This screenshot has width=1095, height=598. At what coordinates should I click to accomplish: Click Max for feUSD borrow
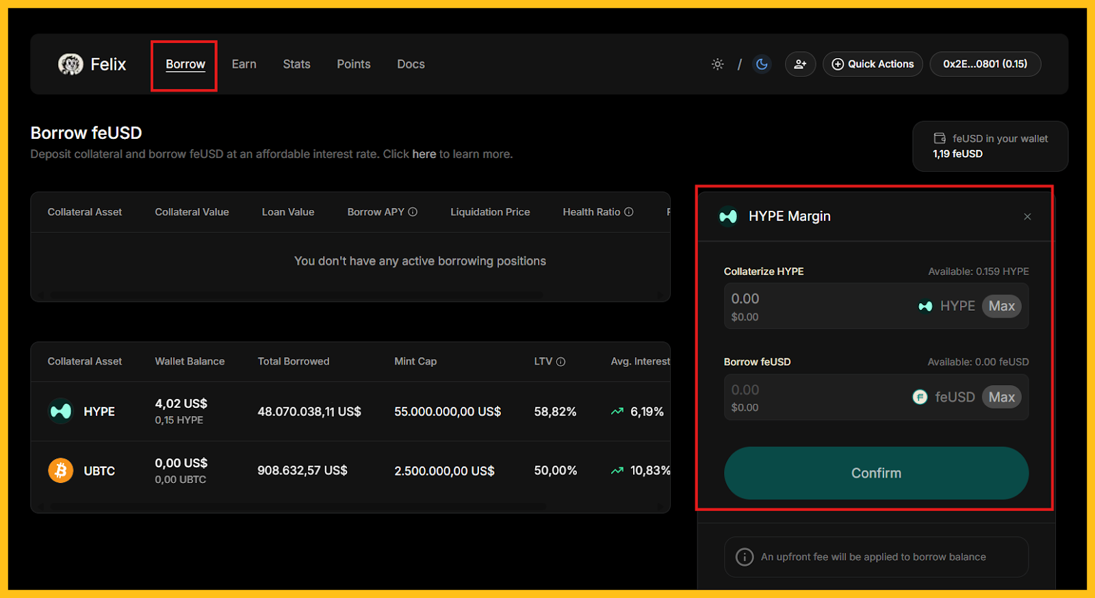(1001, 397)
